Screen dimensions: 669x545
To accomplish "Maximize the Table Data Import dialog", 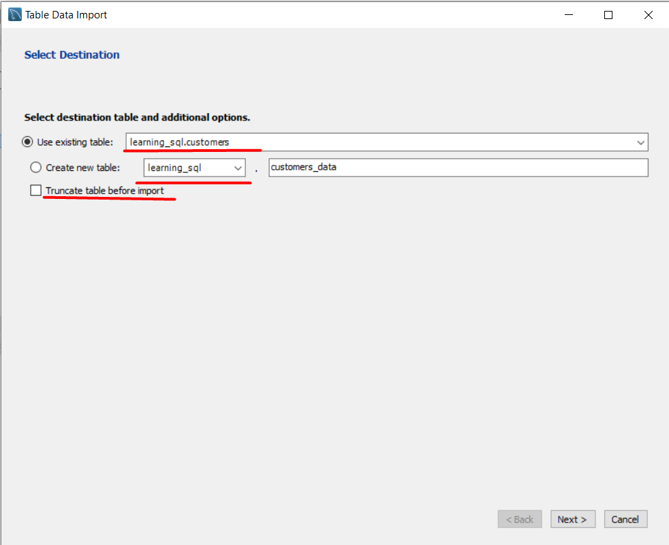I will pyautogui.click(x=608, y=14).
